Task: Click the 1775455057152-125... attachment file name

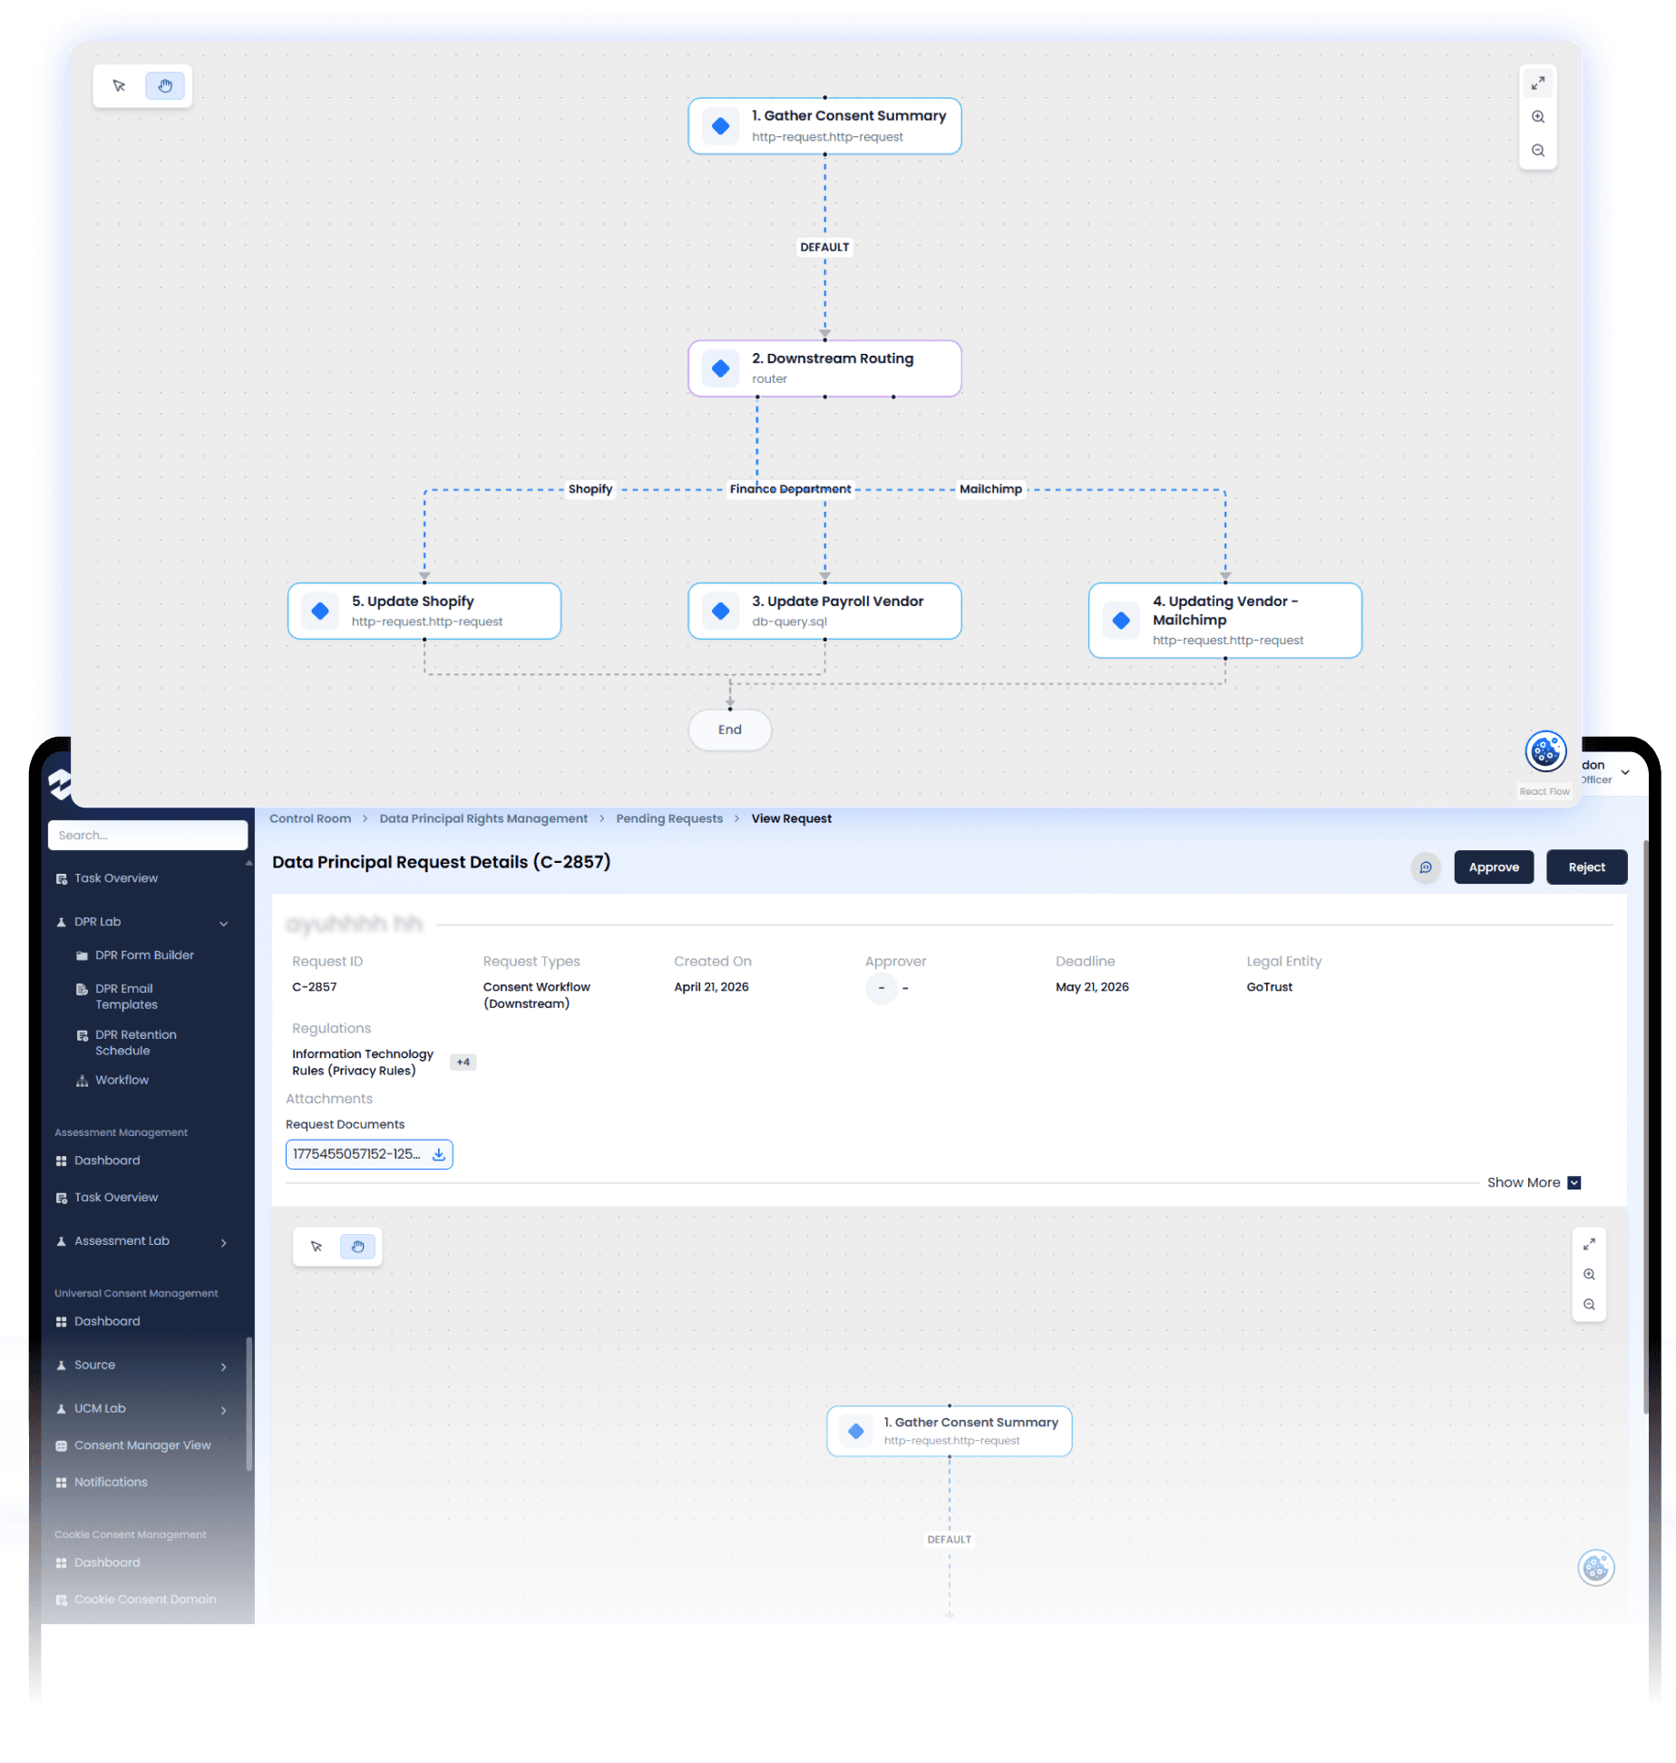Action: click(x=356, y=1154)
